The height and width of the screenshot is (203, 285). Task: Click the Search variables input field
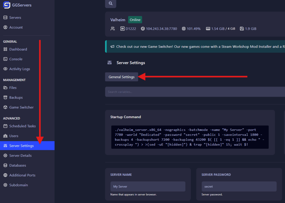click(195, 92)
